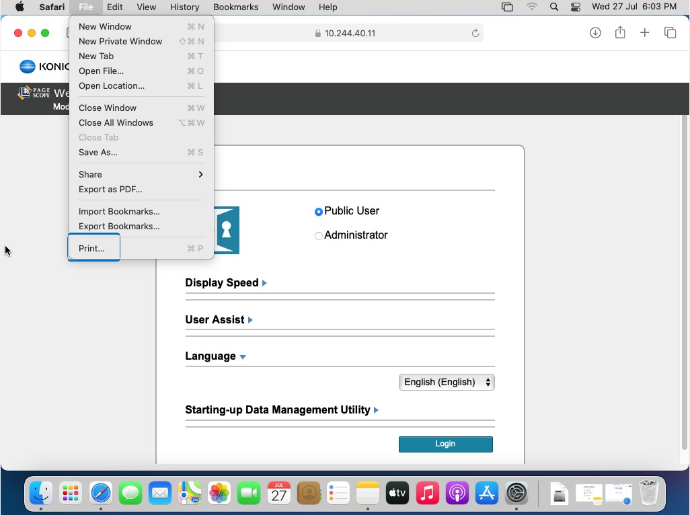Click the Login button
Viewport: 690px width, 515px height.
pos(445,444)
